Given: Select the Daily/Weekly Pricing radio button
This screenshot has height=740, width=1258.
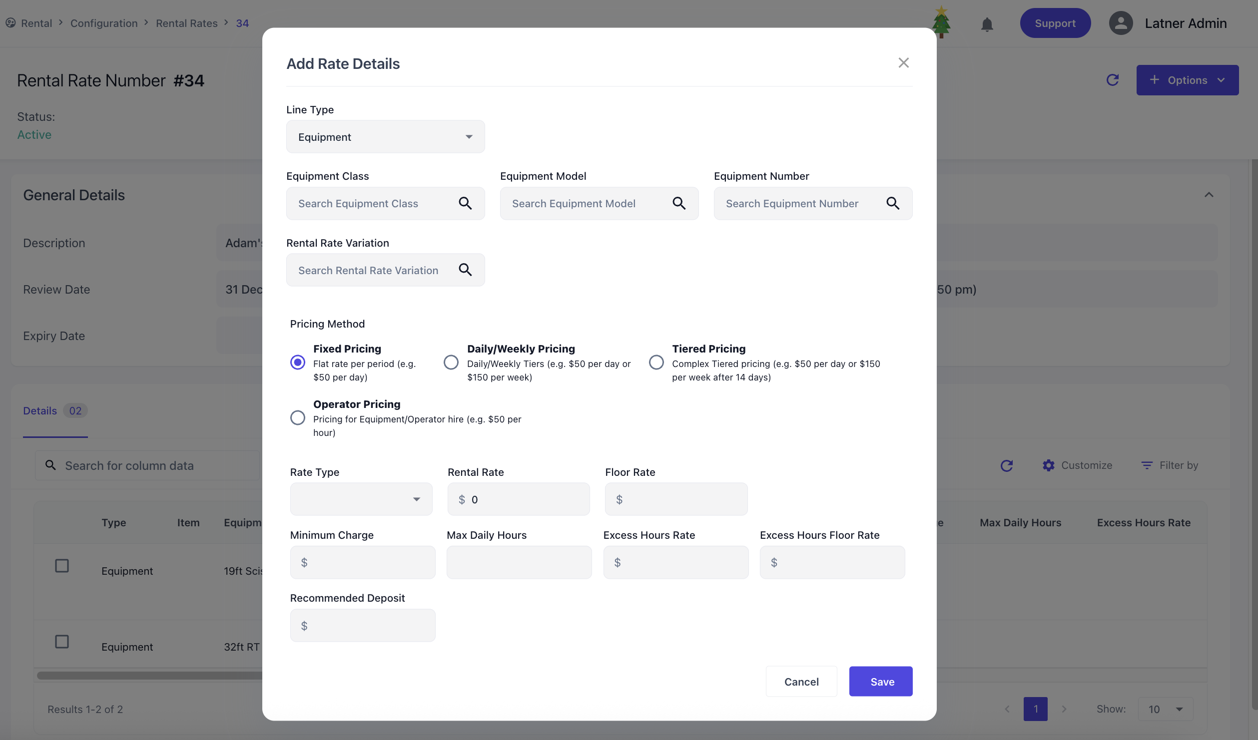Looking at the screenshot, I should point(451,362).
